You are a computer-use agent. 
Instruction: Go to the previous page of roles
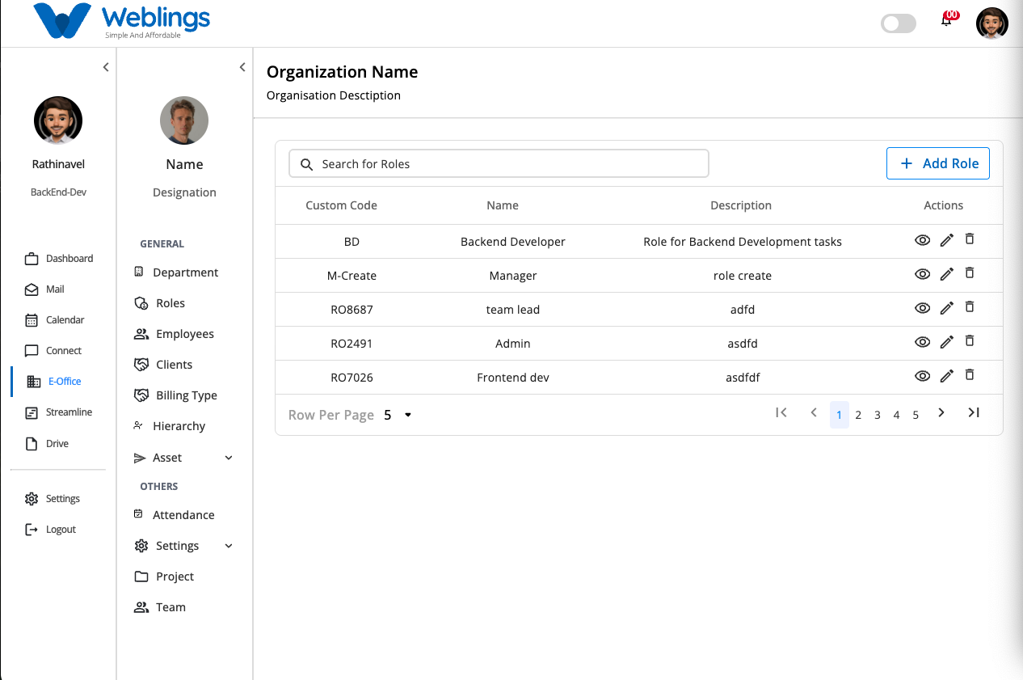814,412
